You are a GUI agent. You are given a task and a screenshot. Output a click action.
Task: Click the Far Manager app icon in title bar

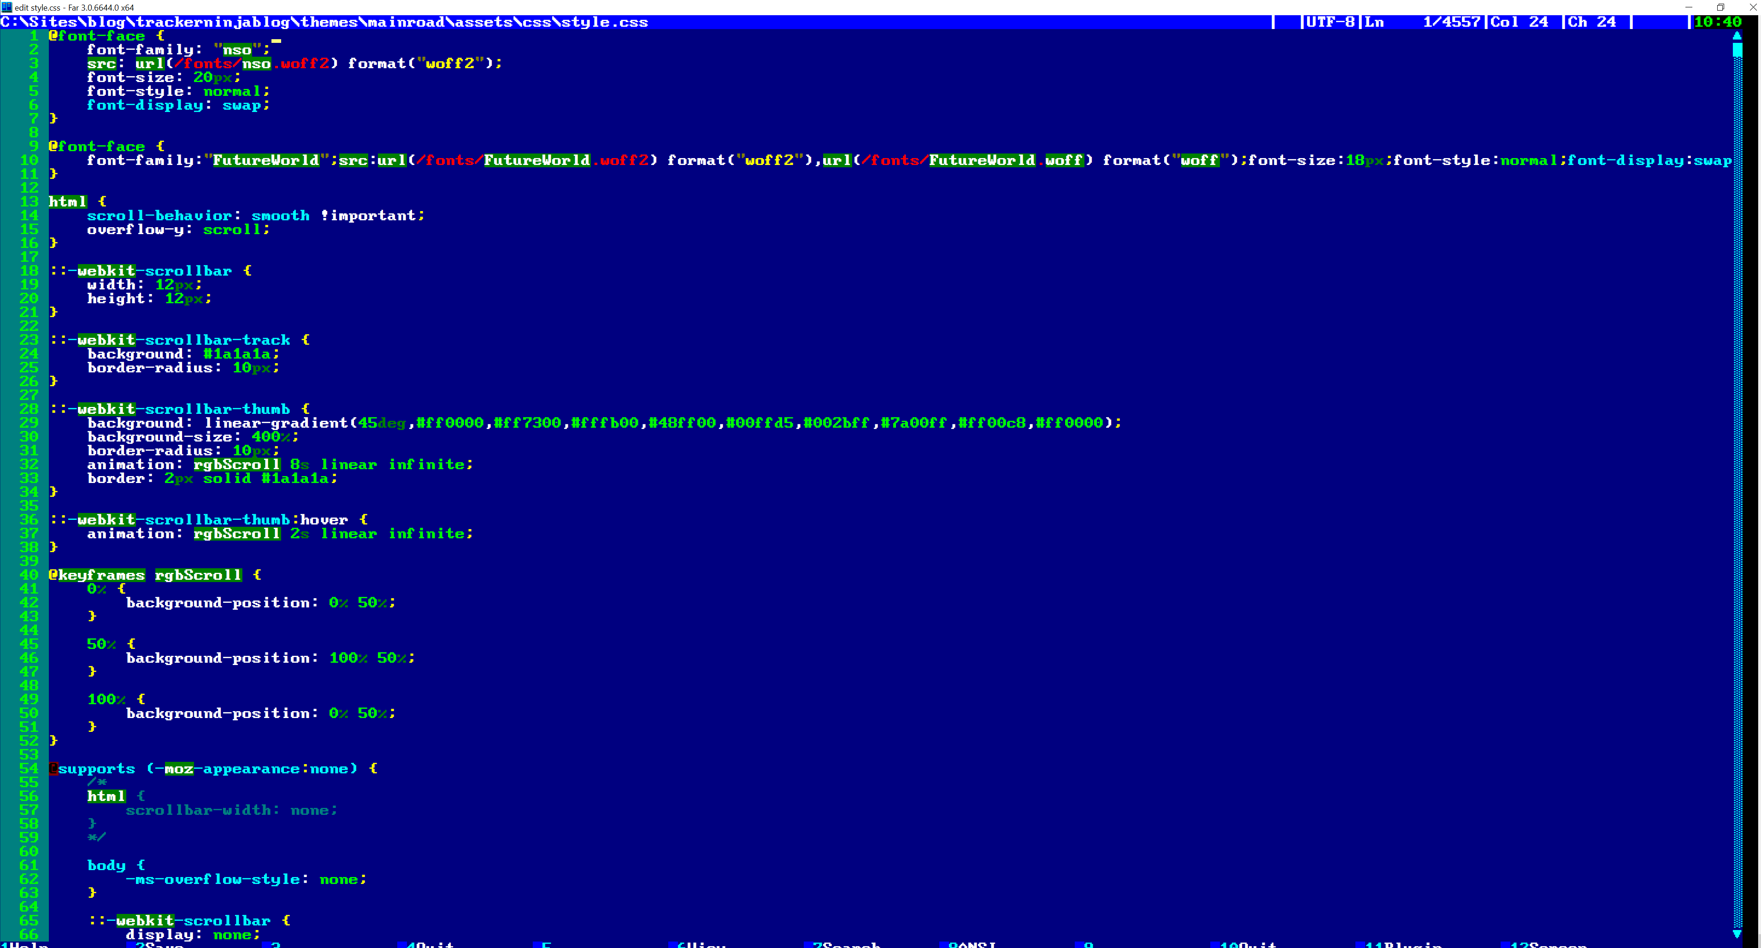coord(6,7)
